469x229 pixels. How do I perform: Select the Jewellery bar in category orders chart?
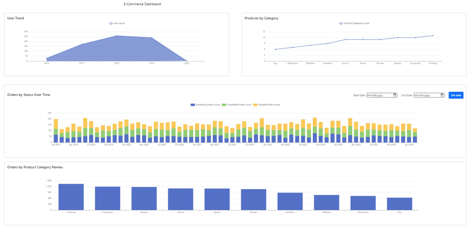pos(290,201)
